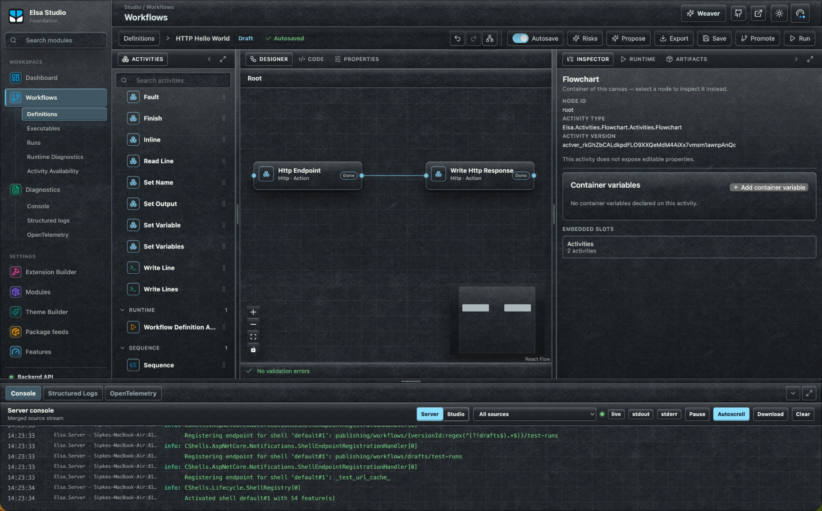This screenshot has width=822, height=511.
Task: Pause the console stream
Action: pos(697,414)
